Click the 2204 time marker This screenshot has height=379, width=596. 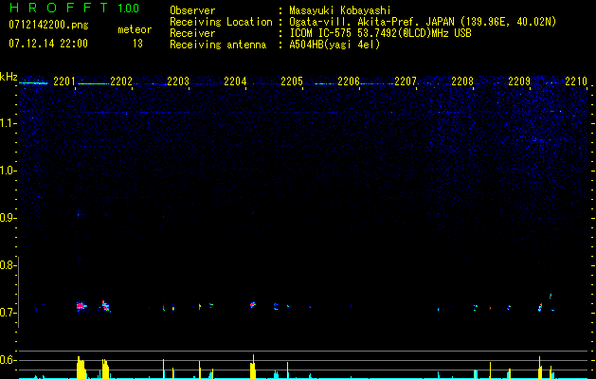tap(235, 81)
